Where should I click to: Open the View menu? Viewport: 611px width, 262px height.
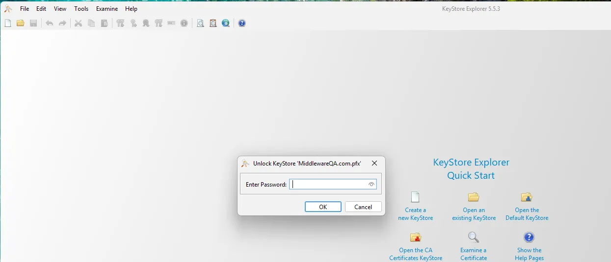pos(60,9)
